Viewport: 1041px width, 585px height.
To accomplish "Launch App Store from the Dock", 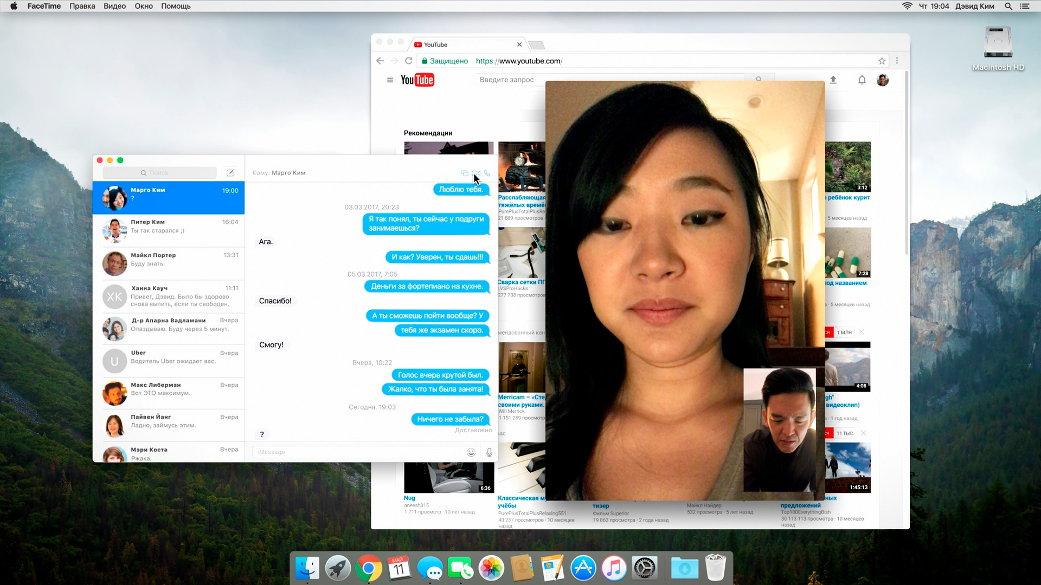I will 583,568.
